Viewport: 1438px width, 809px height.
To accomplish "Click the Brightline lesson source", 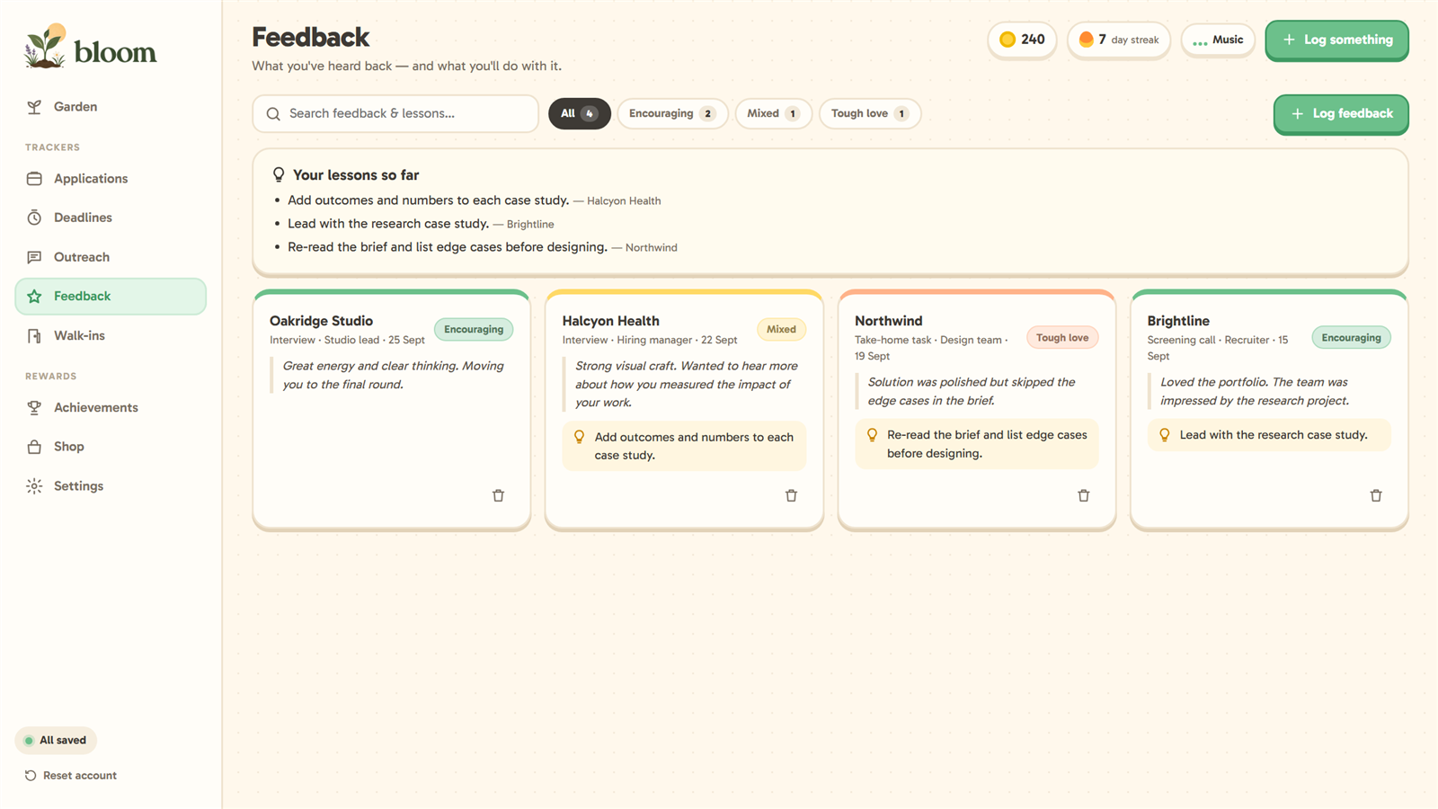I will pos(530,225).
